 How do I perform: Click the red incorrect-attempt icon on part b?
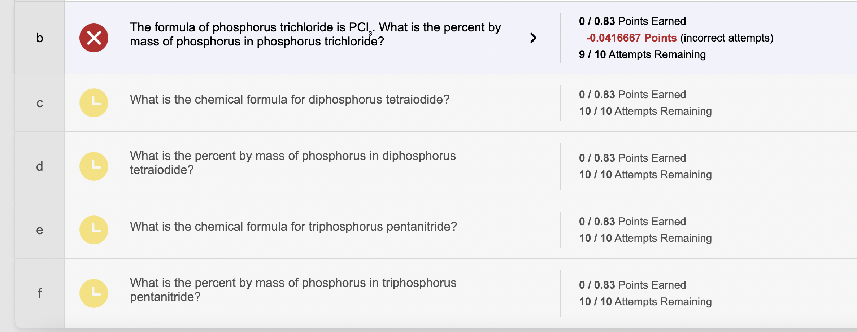93,38
